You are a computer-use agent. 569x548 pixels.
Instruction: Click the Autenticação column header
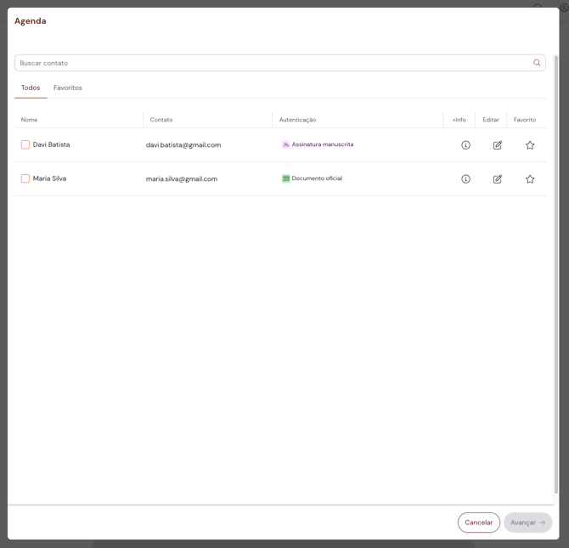297,120
